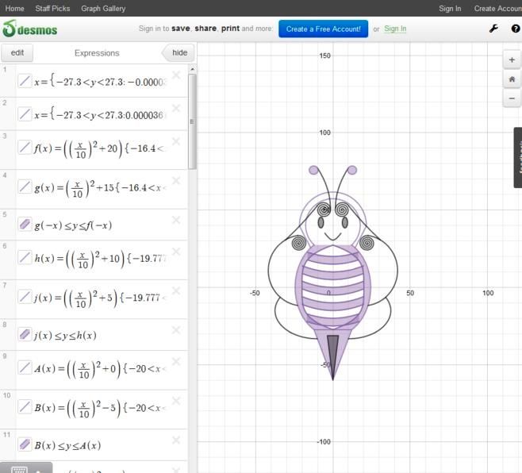The height and width of the screenshot is (473, 522).
Task: Edit the g(x) formula field
Action: (99, 187)
